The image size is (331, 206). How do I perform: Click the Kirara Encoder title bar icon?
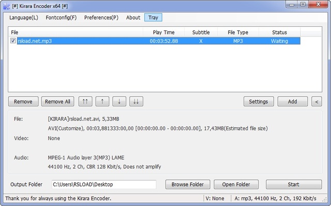pos(7,6)
